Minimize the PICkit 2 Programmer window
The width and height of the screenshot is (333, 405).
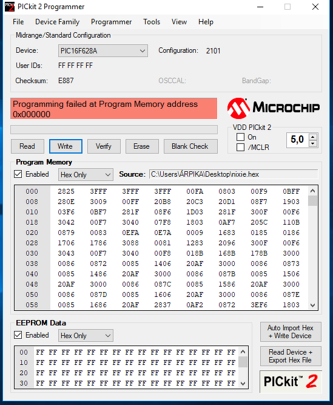(260, 7)
